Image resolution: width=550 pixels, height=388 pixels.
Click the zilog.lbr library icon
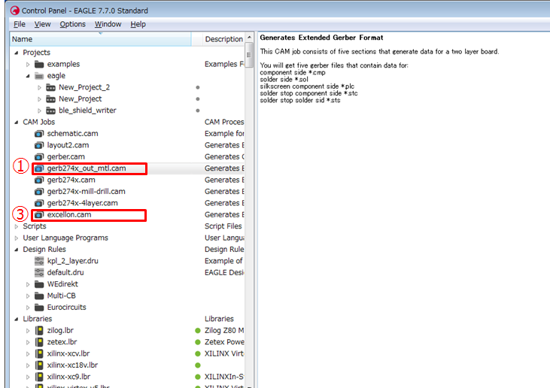(x=39, y=331)
